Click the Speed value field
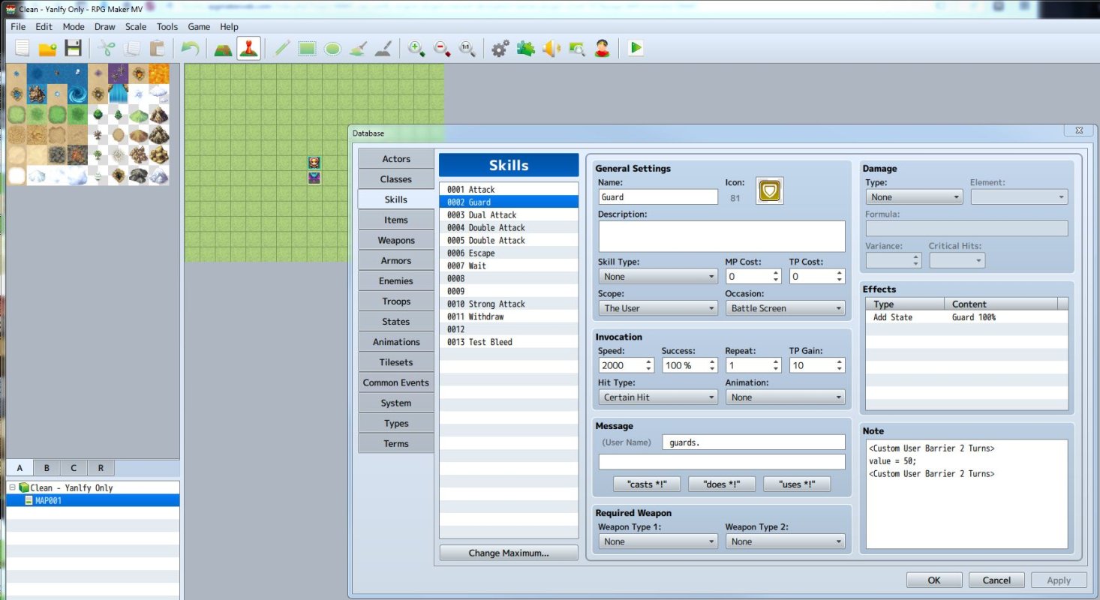Viewport: 1100px width, 600px height. [626, 365]
